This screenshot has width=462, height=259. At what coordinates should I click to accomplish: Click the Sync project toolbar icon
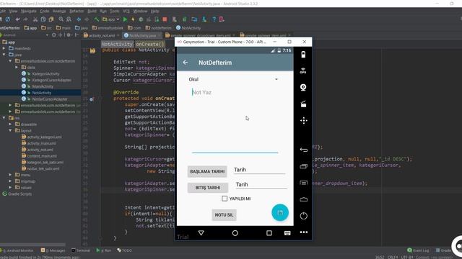pos(8,19)
